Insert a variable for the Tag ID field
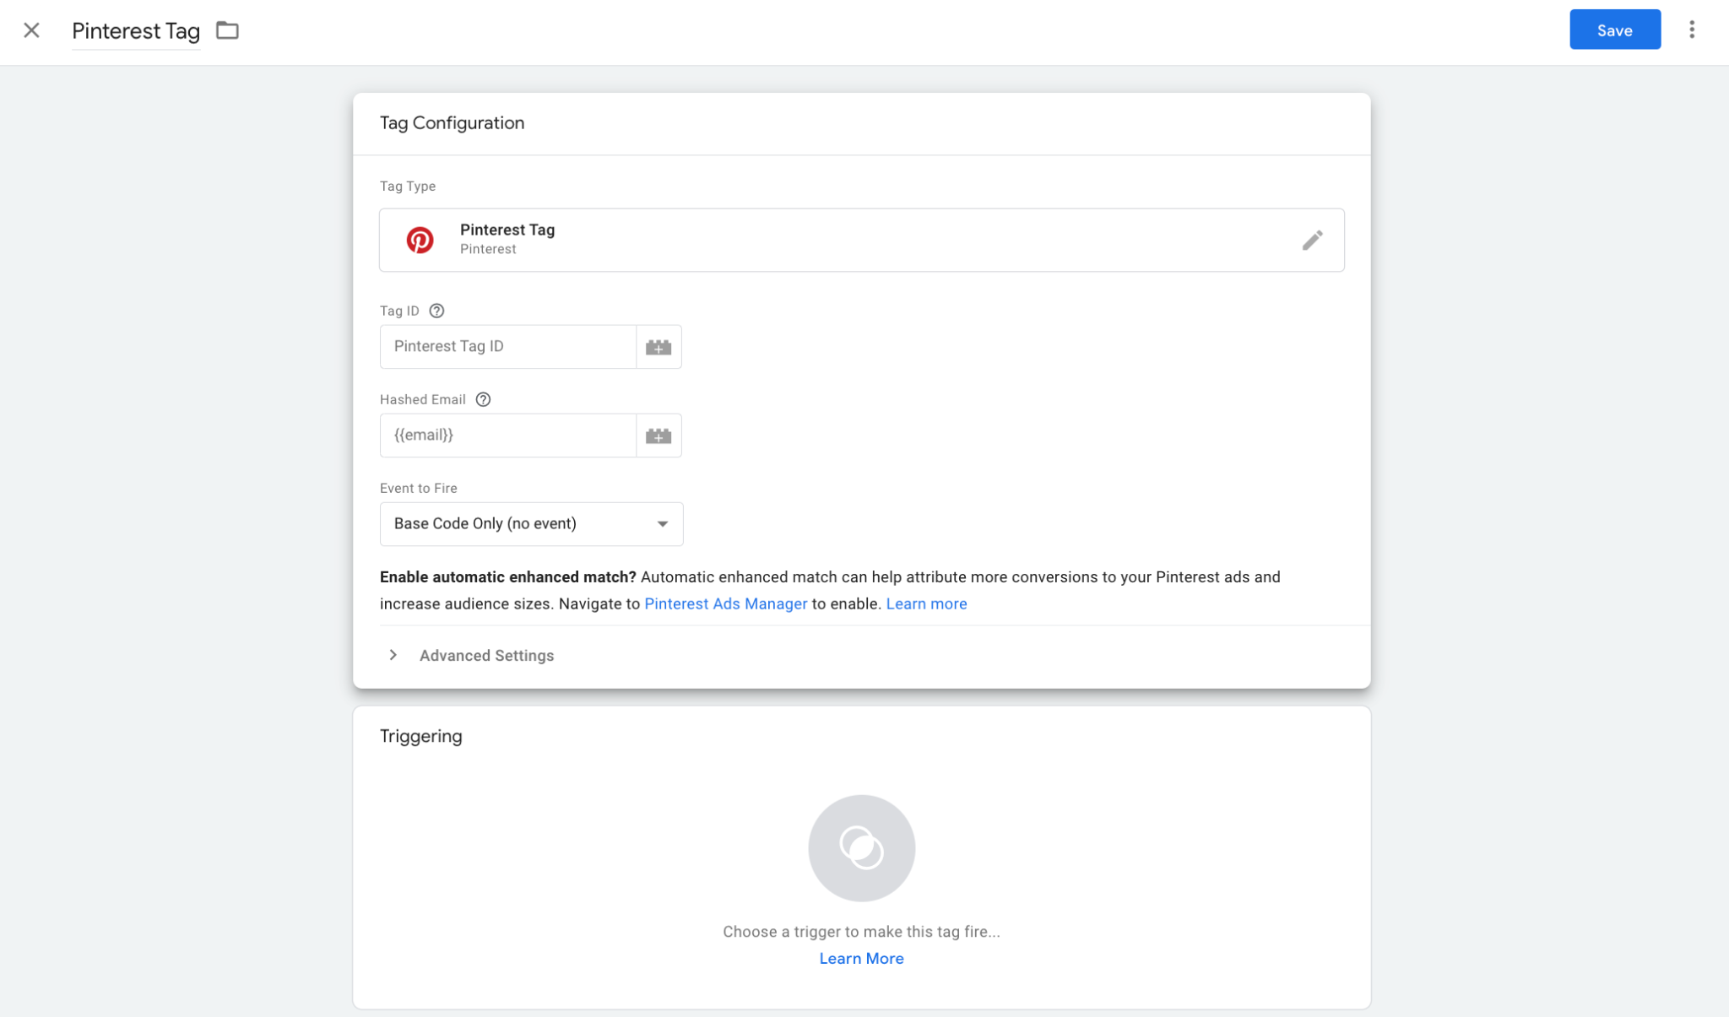Screen dimensions: 1729x1017 [659, 347]
